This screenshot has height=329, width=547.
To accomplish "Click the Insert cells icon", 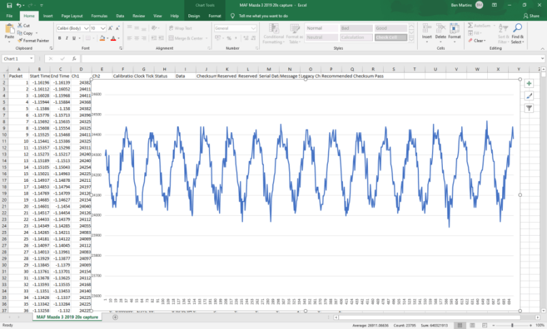I will point(427,28).
